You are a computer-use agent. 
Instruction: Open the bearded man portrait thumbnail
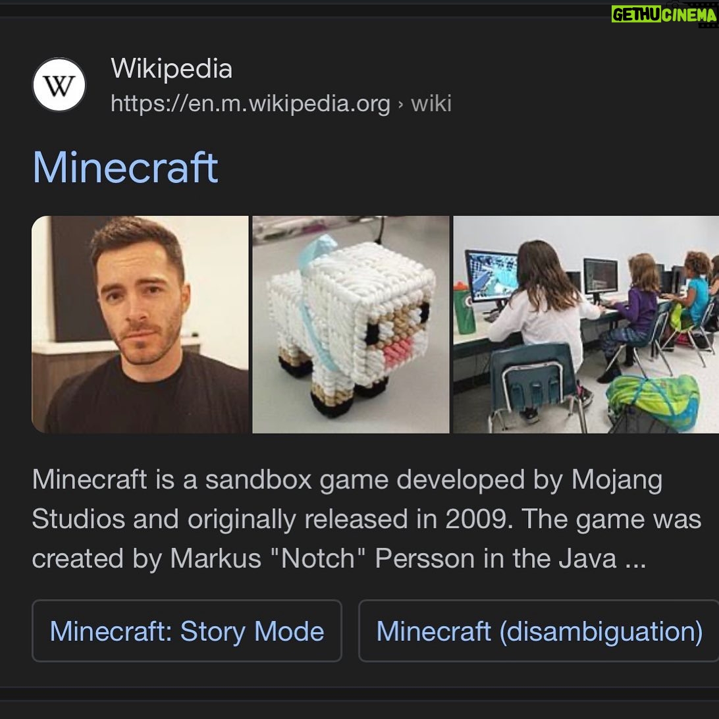140,324
